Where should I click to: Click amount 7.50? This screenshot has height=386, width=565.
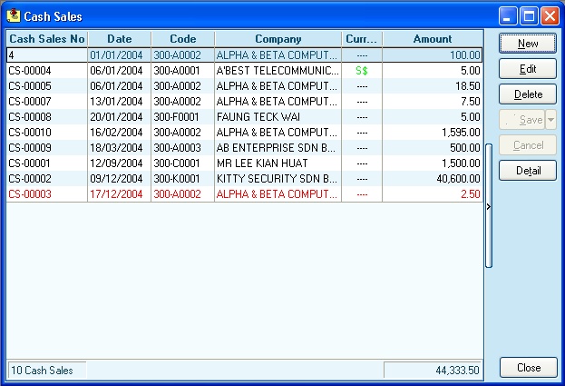471,102
